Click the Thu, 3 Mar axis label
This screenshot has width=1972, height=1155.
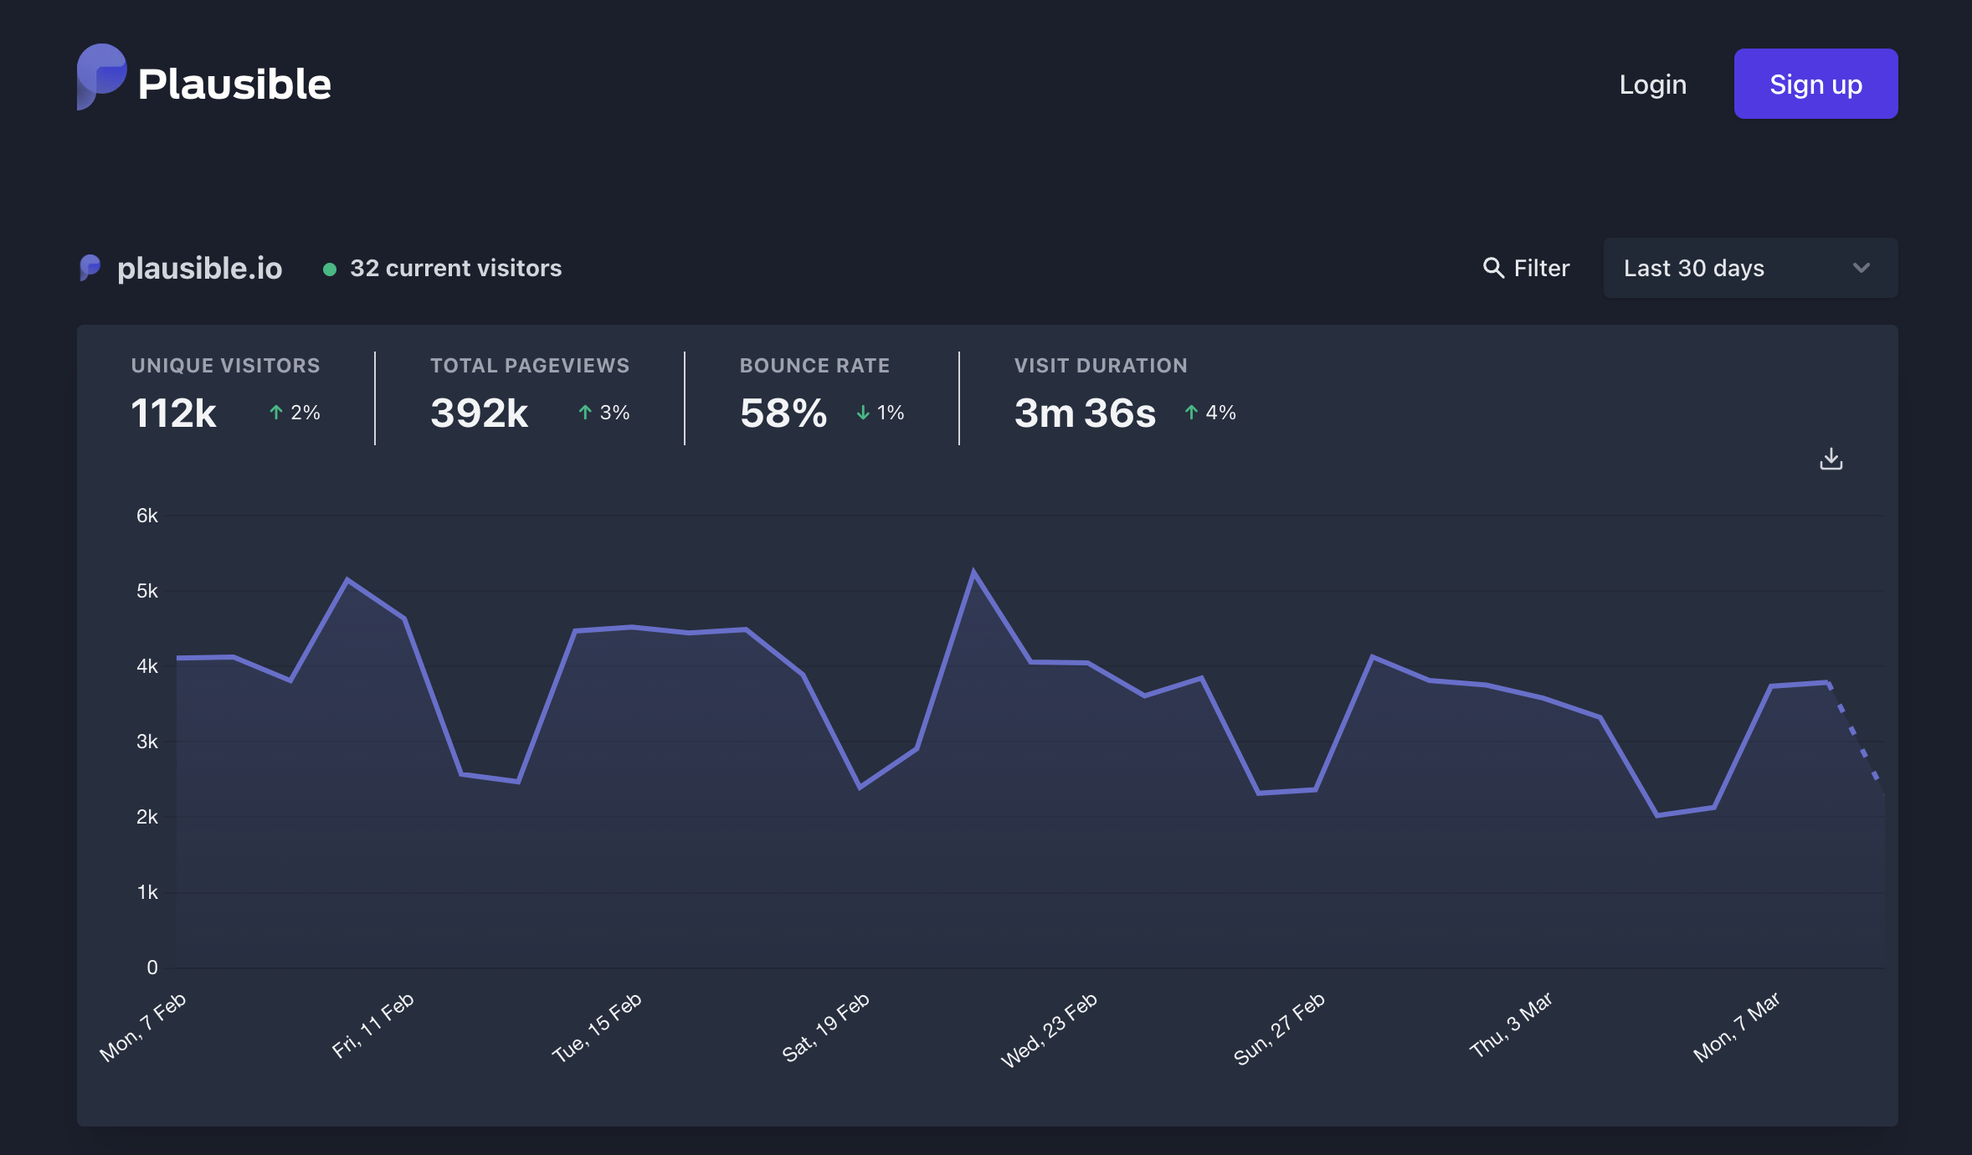(1512, 1025)
